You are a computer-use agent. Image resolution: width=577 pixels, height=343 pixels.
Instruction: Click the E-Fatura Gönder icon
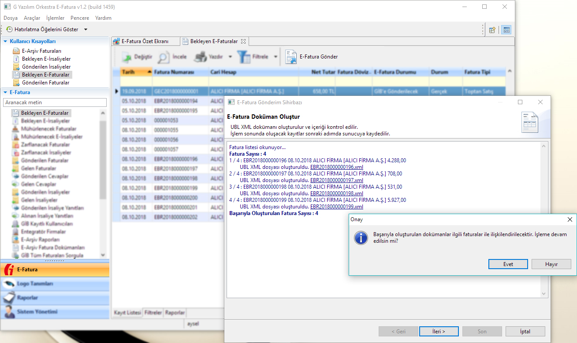(291, 57)
